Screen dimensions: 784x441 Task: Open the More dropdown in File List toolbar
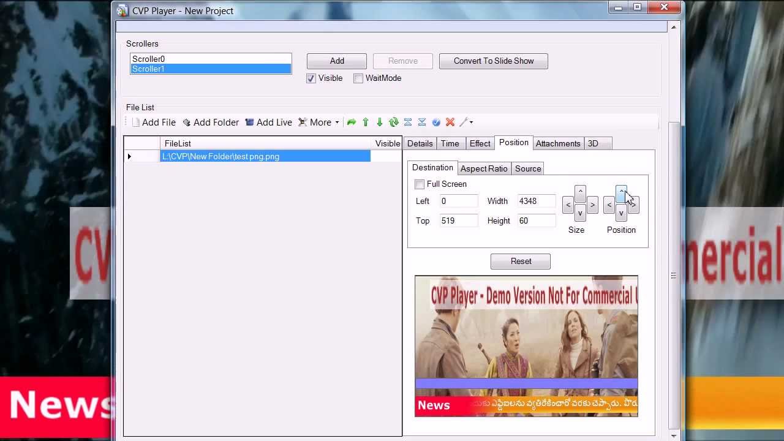point(318,123)
